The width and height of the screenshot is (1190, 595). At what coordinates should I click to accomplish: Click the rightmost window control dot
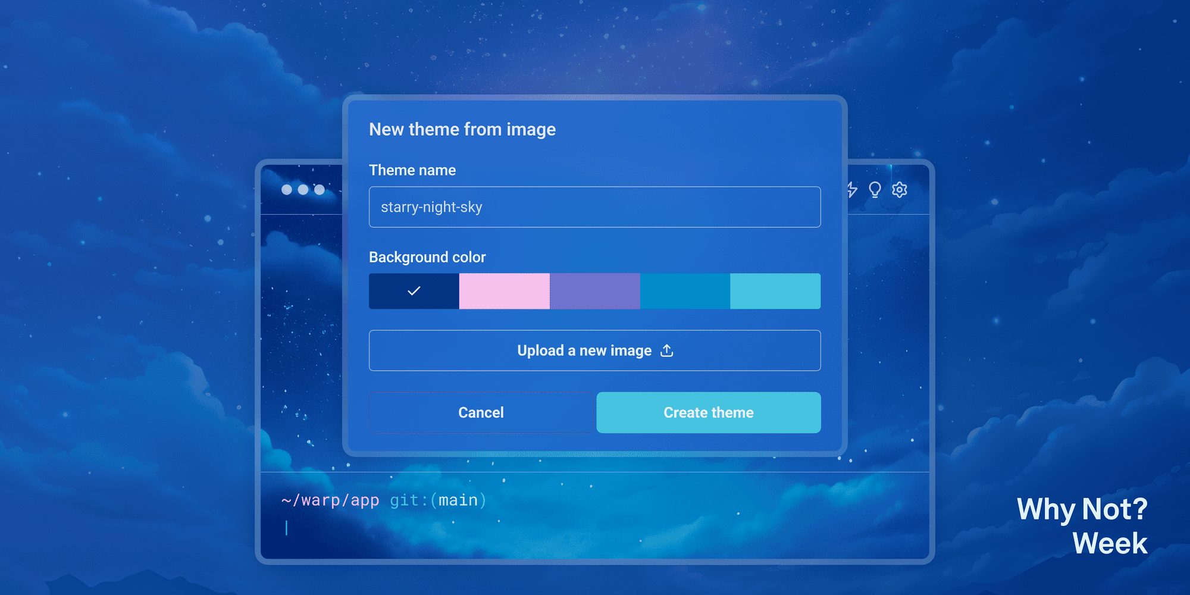coord(320,189)
